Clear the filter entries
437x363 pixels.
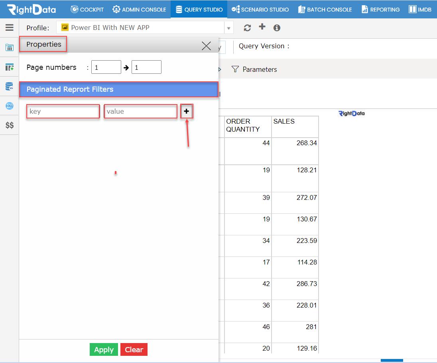(x=134, y=349)
